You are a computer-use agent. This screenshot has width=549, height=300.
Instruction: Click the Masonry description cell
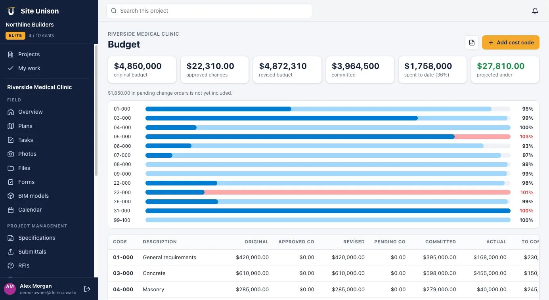(x=153, y=289)
